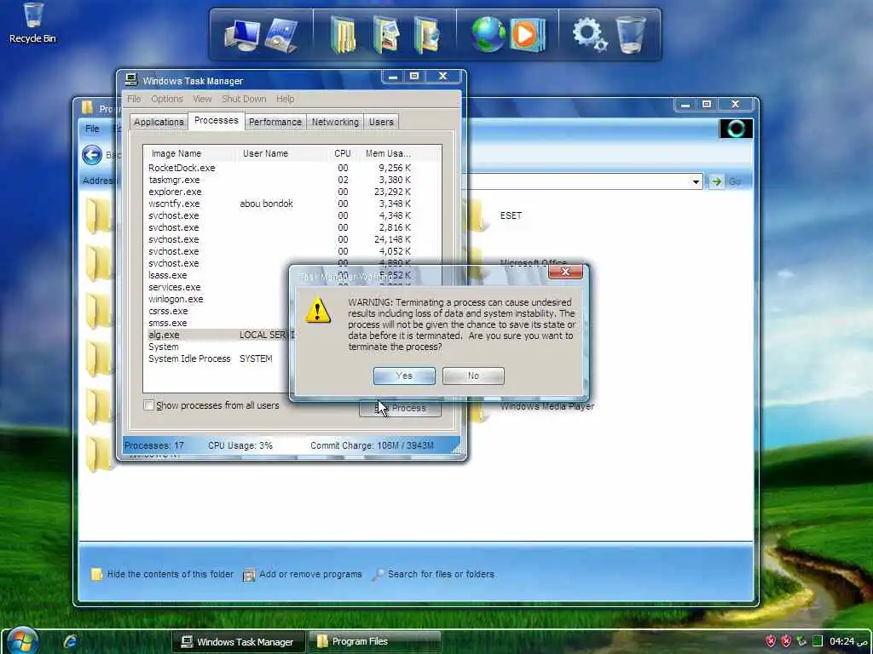Open the Shut Down menu

pyautogui.click(x=244, y=99)
